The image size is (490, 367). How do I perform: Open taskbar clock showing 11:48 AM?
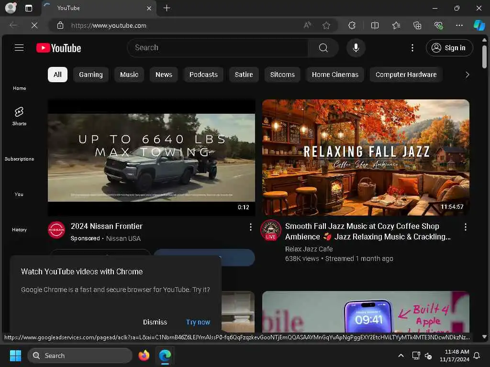(x=455, y=356)
